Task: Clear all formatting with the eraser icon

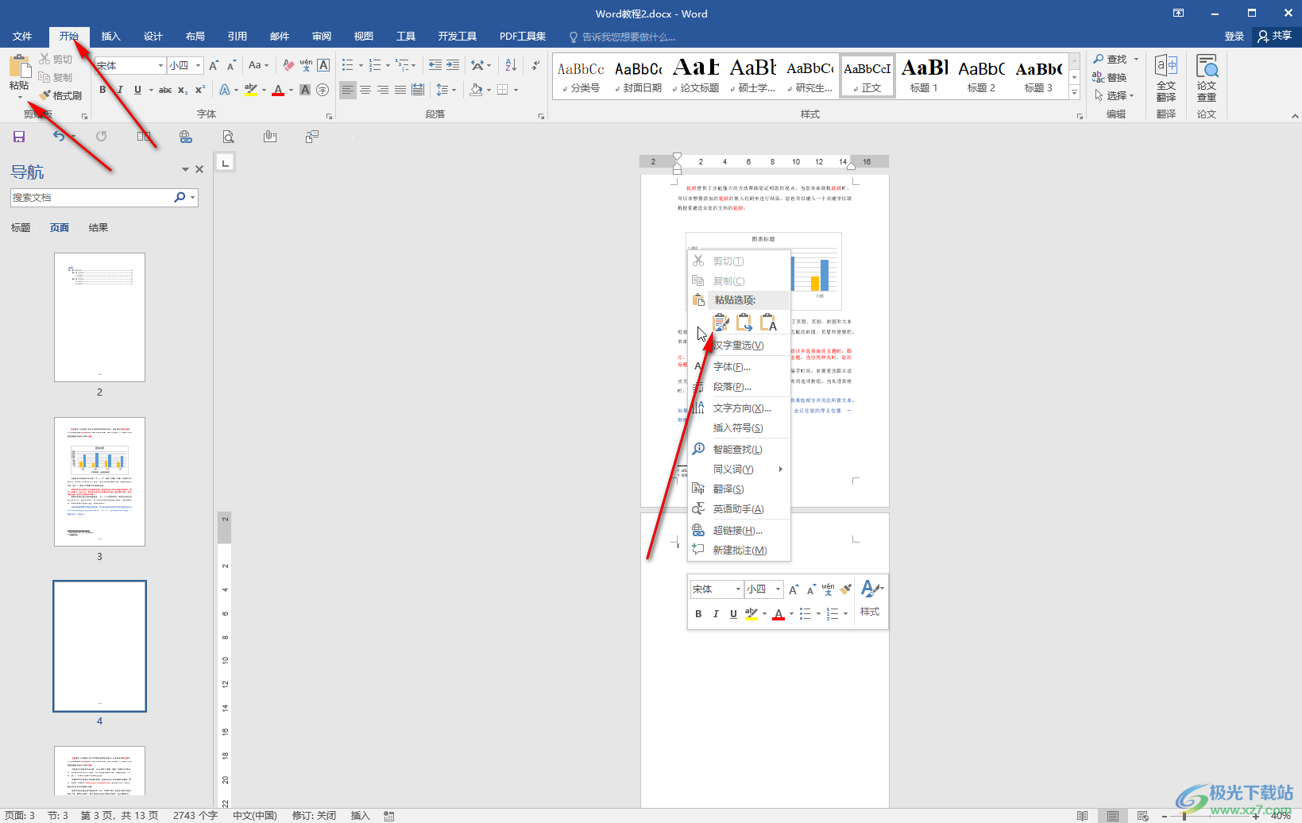Action: [x=288, y=65]
